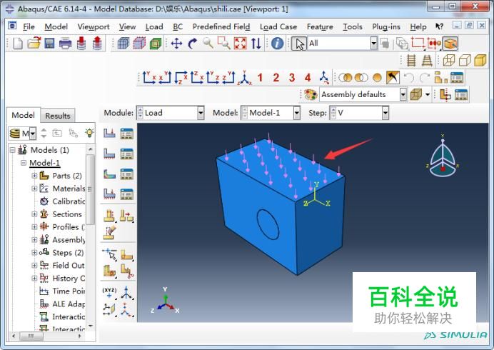Click the New Model Database icon
Image resolution: width=494 pixels, height=350 pixels.
point(18,44)
